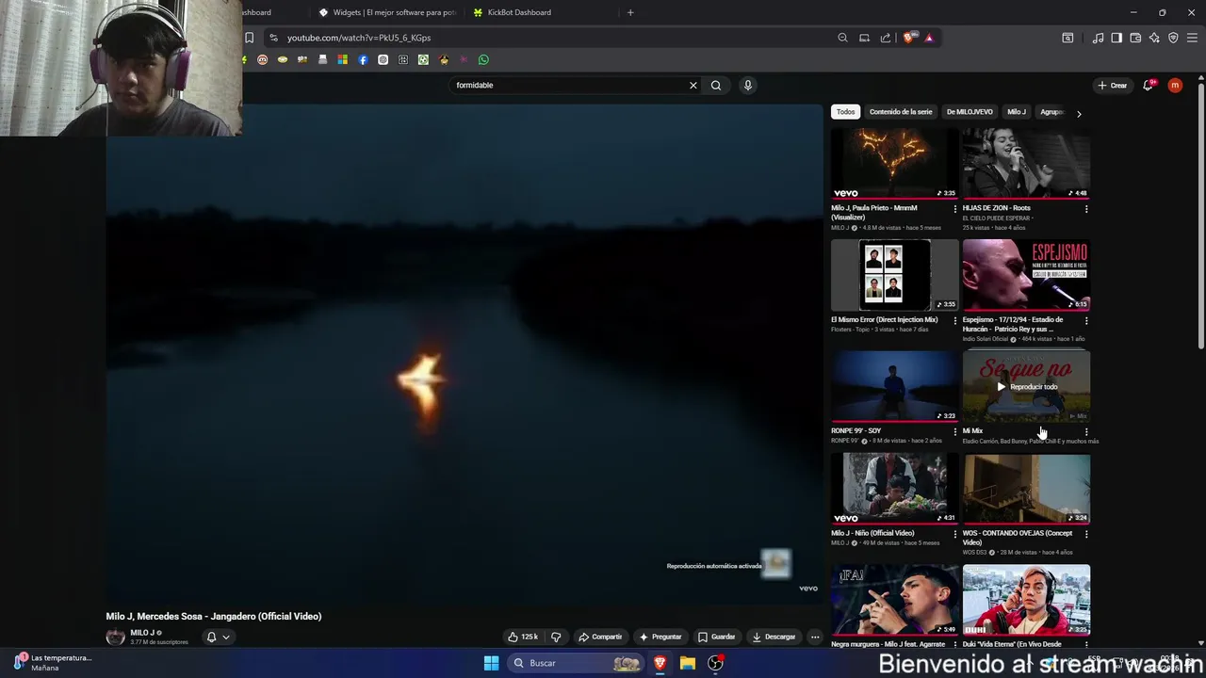
Task: Click the browser address bar URL
Action: 359,38
